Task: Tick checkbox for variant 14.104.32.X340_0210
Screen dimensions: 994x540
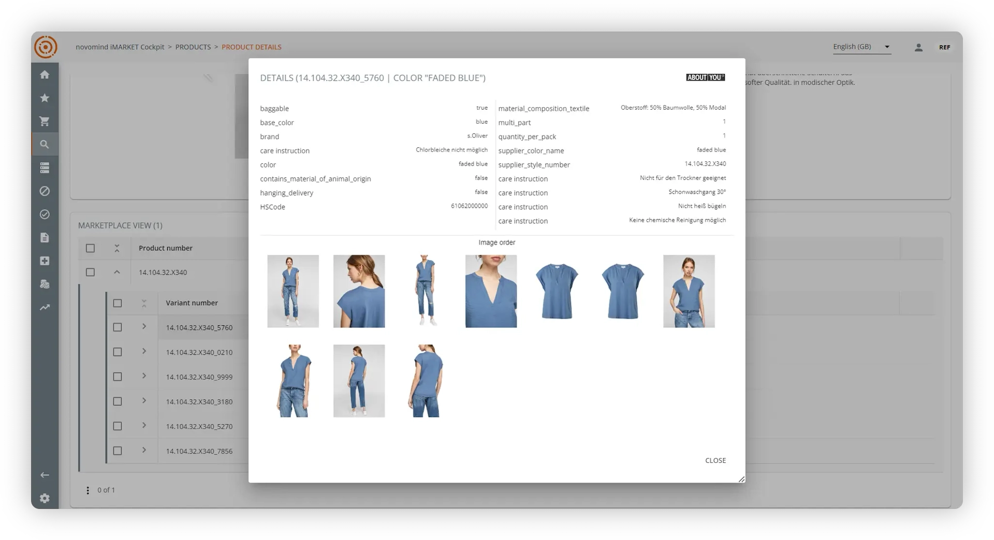Action: click(x=118, y=352)
